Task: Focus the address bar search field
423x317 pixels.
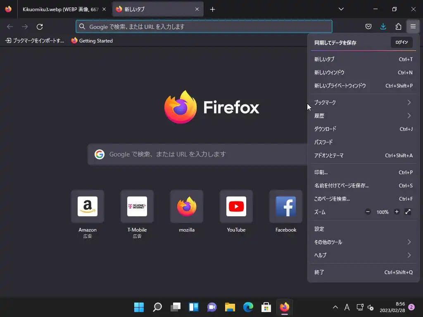Action: click(204, 27)
